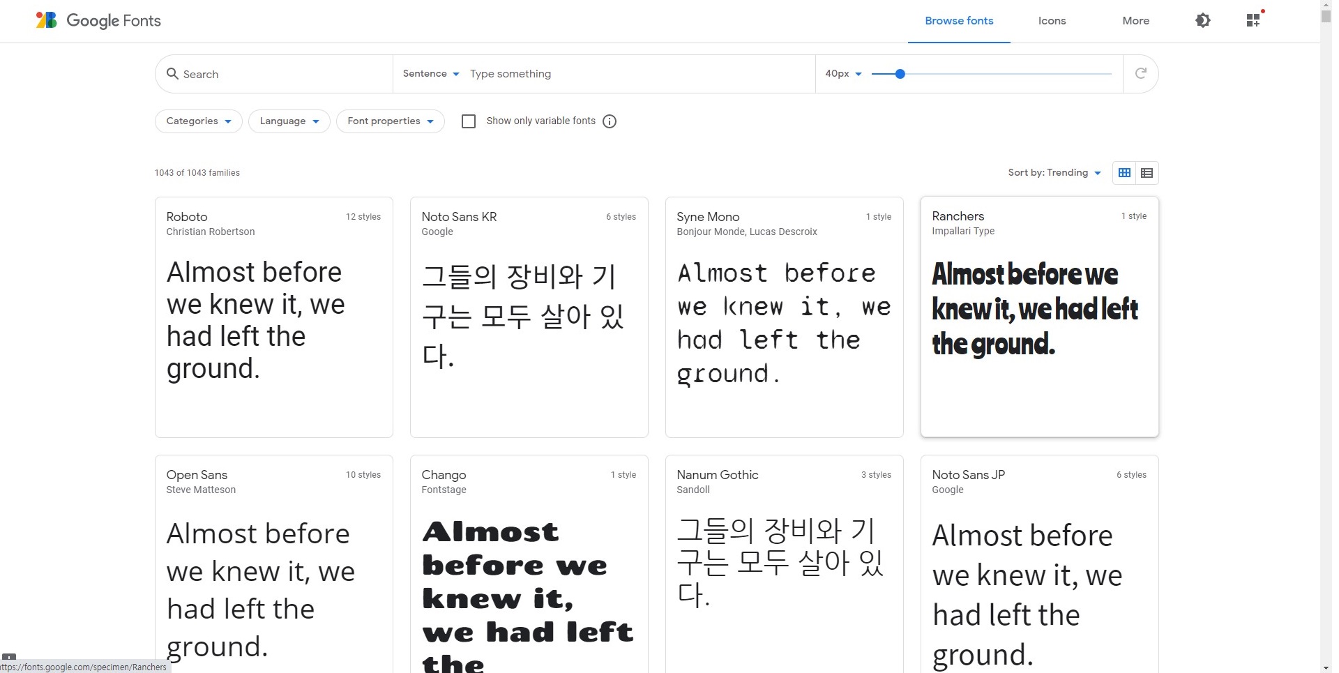The height and width of the screenshot is (673, 1339).
Task: Click the Bonjour Monde, Lucas Descroix text
Action: 747,232
